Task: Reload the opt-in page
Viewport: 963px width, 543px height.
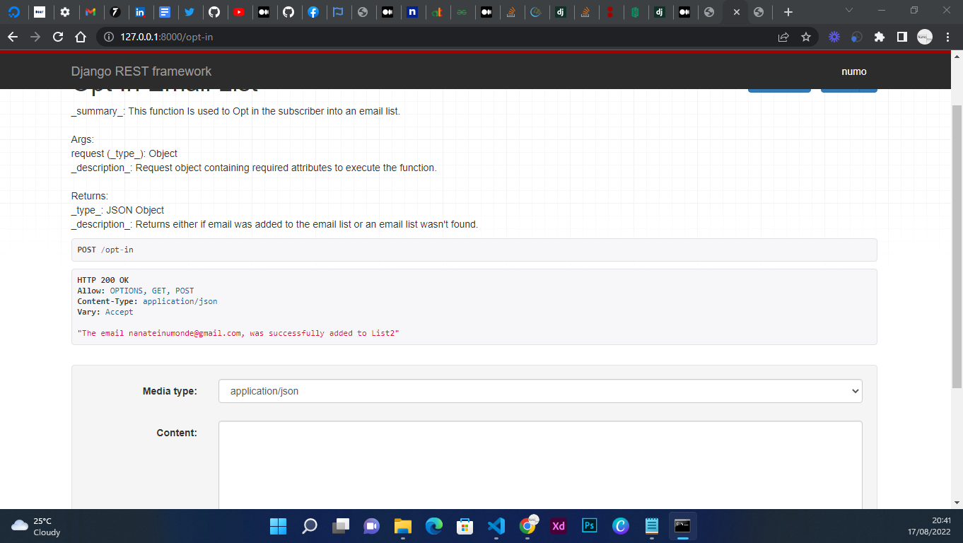Action: click(58, 37)
